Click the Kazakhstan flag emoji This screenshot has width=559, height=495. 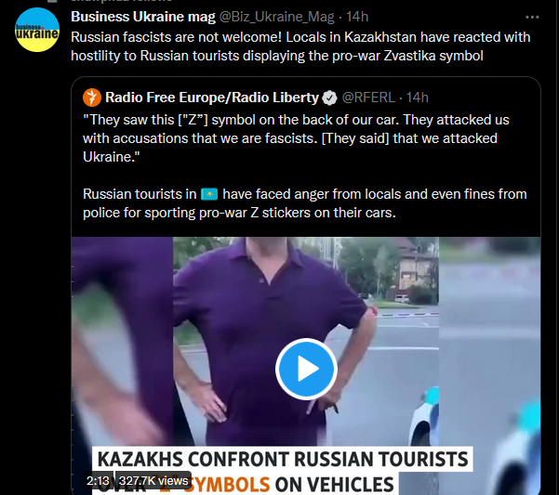click(209, 194)
